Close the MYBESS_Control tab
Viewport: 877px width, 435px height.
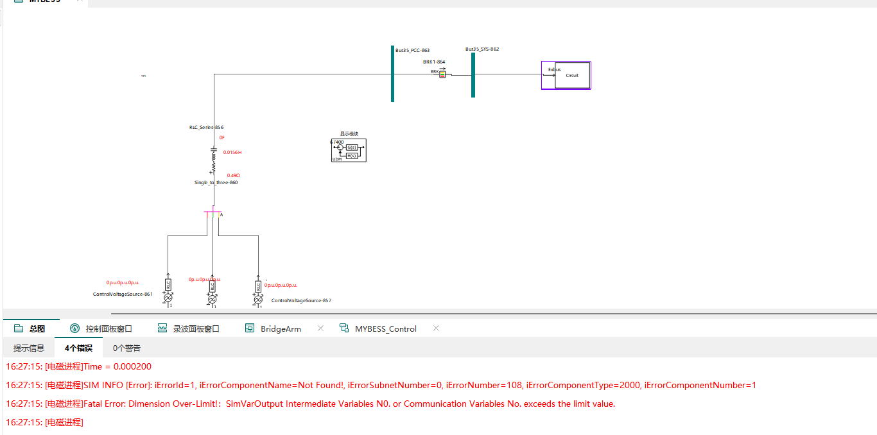click(x=436, y=328)
